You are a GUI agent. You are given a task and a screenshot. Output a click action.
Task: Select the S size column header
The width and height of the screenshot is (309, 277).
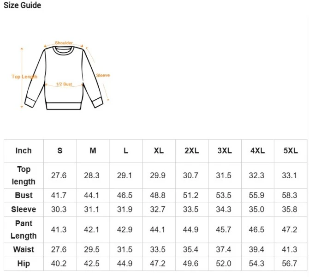tap(60, 151)
